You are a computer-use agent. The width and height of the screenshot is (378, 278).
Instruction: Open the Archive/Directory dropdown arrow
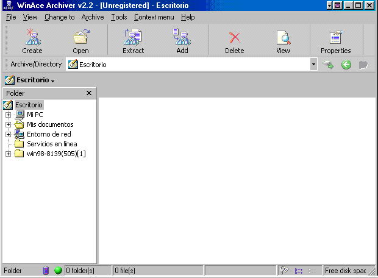pos(313,65)
